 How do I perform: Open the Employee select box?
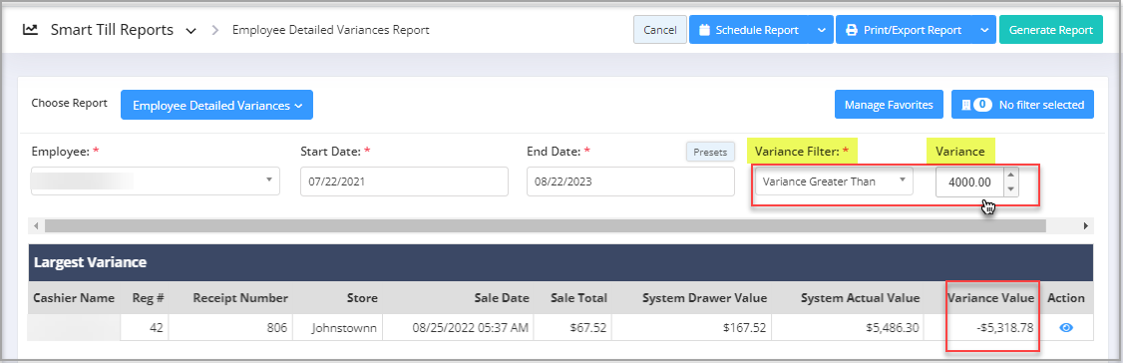pyautogui.click(x=156, y=180)
